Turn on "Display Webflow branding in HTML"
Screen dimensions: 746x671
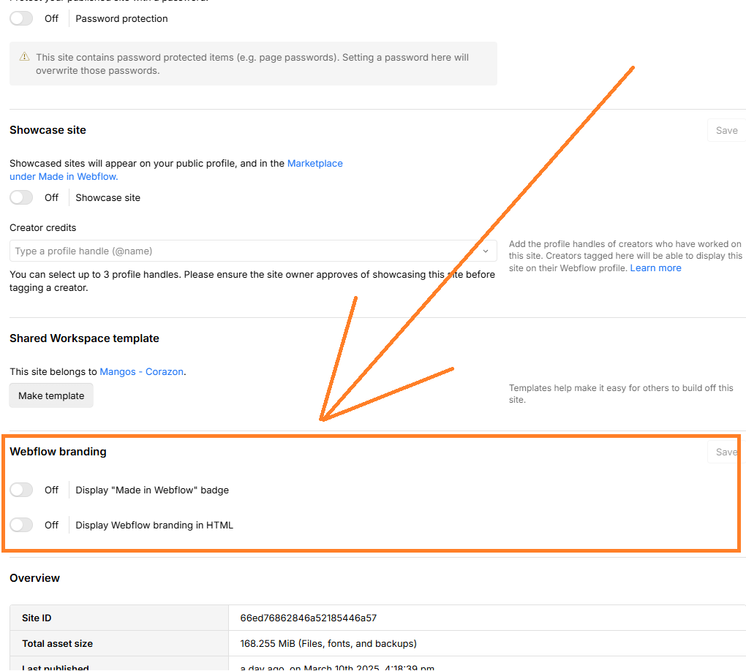click(20, 525)
